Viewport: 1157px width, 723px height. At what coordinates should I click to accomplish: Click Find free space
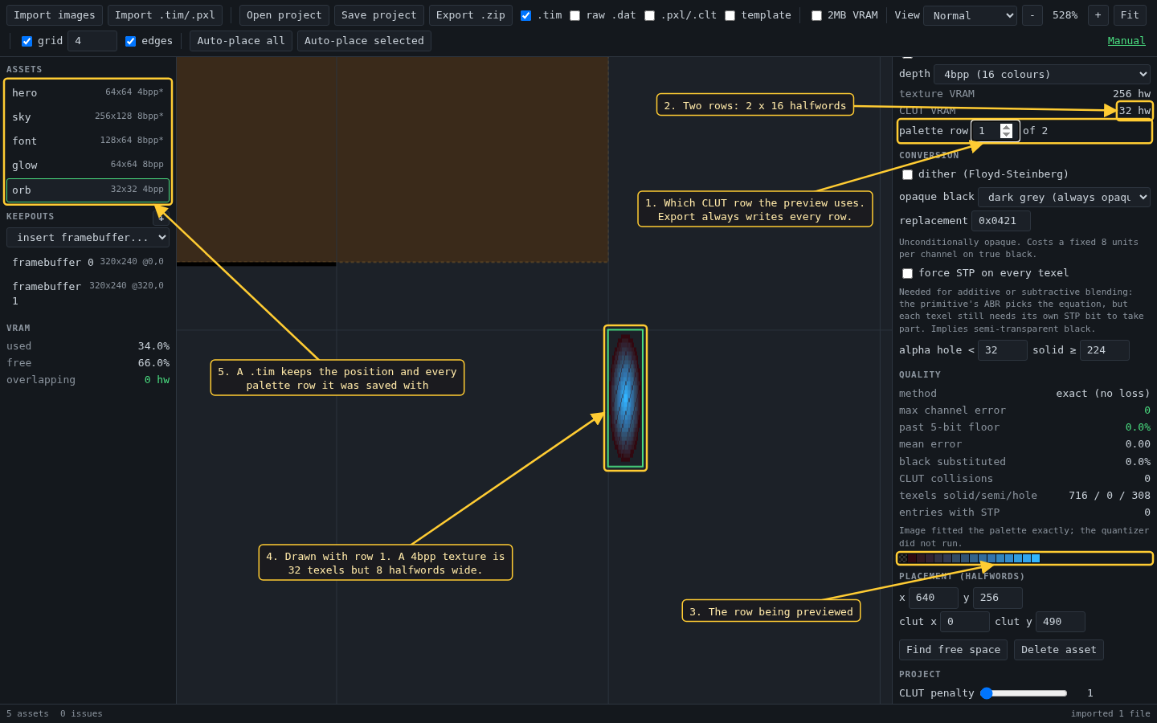pos(954,650)
